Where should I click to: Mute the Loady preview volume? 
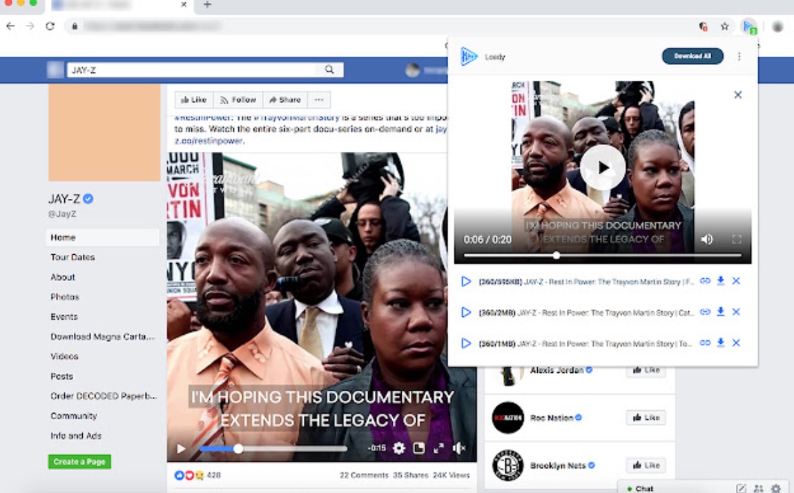[x=707, y=239]
